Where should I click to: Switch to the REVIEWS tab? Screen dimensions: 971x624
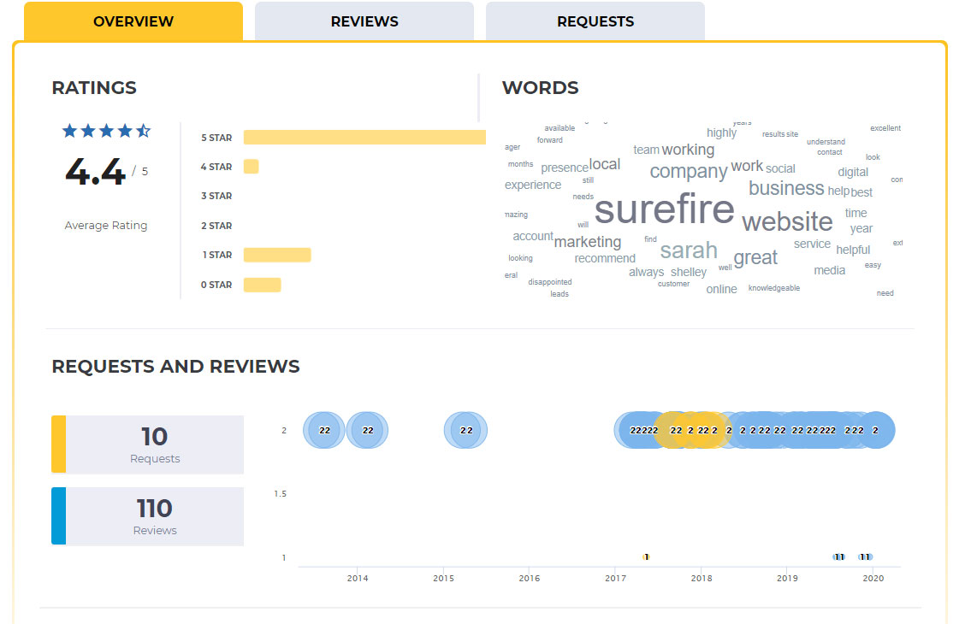pos(364,21)
